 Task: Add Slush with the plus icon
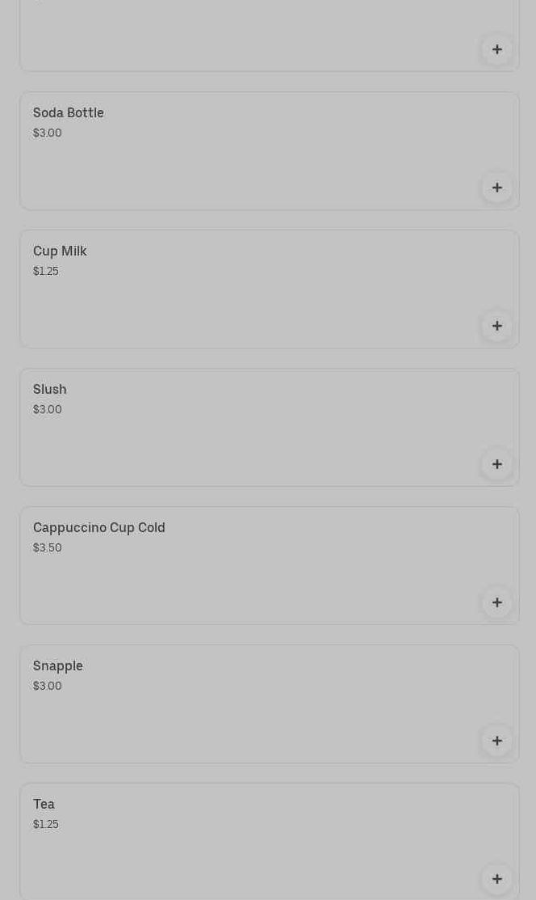click(x=496, y=464)
